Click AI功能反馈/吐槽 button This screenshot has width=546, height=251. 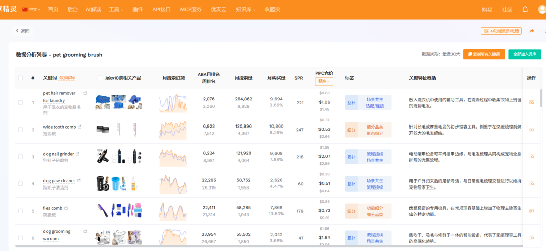tap(501, 31)
